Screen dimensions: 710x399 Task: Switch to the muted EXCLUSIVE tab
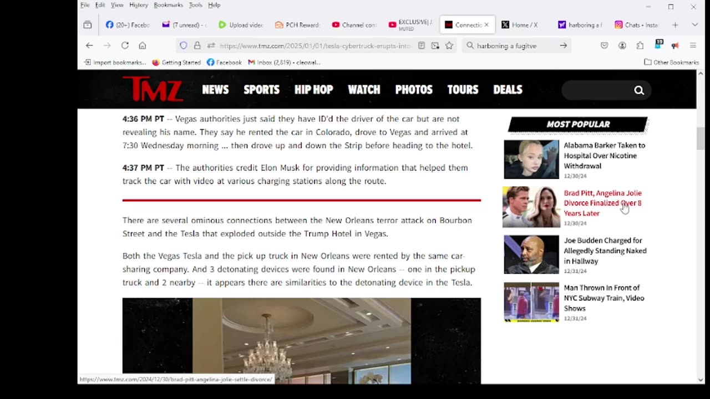pyautogui.click(x=410, y=25)
